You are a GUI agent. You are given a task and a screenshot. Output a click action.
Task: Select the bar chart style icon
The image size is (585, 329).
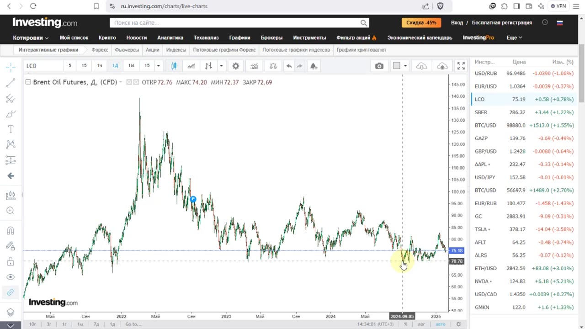(x=209, y=66)
